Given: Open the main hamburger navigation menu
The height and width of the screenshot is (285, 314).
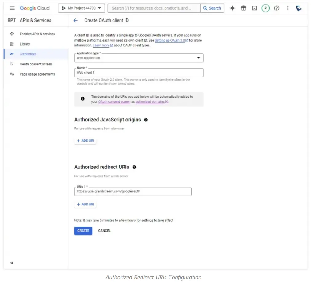Looking at the screenshot, I should click(x=12, y=8).
